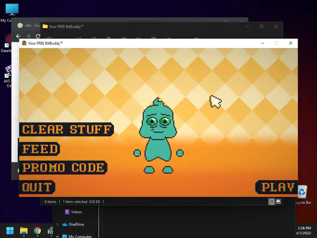Viewport: 317px width, 238px height.
Task: Go back in the Chrome window
Action: coord(18,36)
